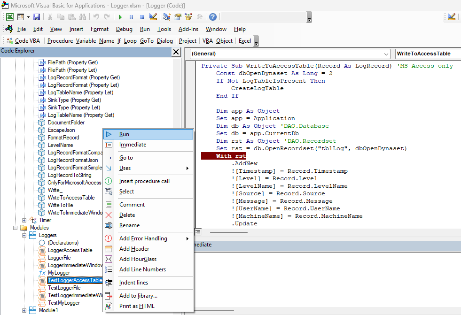Click the Insert UserForm toolbar icon
This screenshot has width=461, height=315.
click(x=21, y=17)
